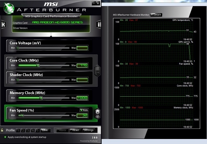This screenshot has height=144, width=207.
Task: Click the Kombustor K icon
Action: pos(3,24)
